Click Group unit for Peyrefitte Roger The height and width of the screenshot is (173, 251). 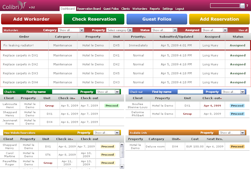48,163
